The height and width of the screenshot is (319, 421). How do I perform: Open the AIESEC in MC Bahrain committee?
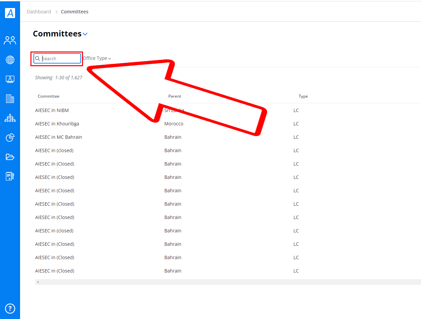click(x=59, y=137)
